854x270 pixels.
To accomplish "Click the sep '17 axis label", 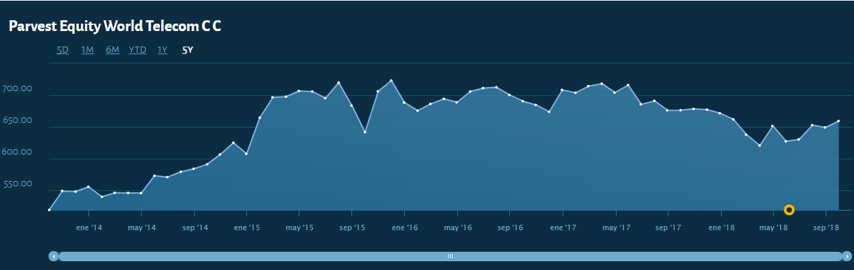I will point(668,228).
